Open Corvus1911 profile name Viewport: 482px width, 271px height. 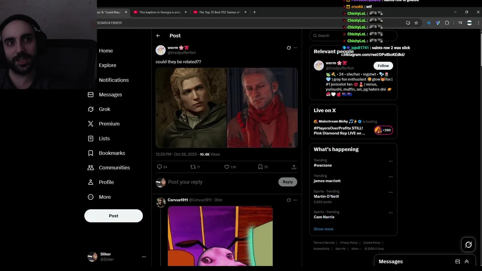(x=178, y=200)
